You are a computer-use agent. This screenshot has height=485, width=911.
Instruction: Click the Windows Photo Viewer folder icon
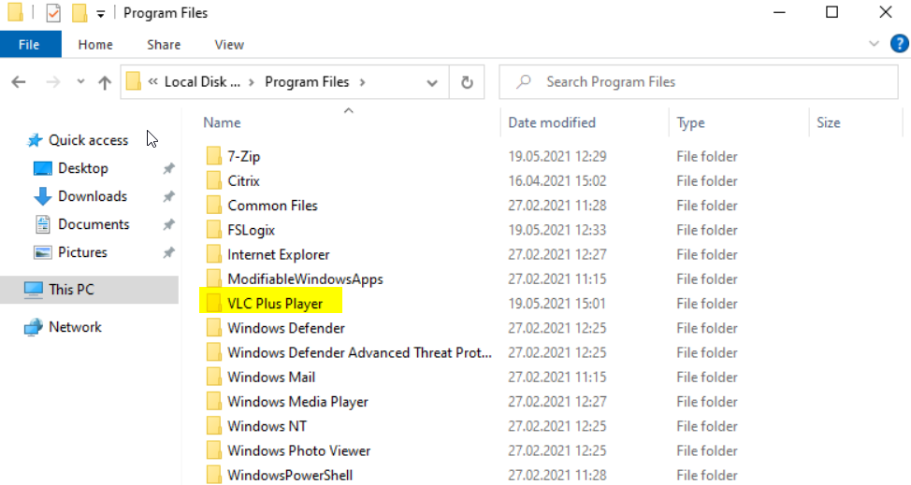pos(214,450)
